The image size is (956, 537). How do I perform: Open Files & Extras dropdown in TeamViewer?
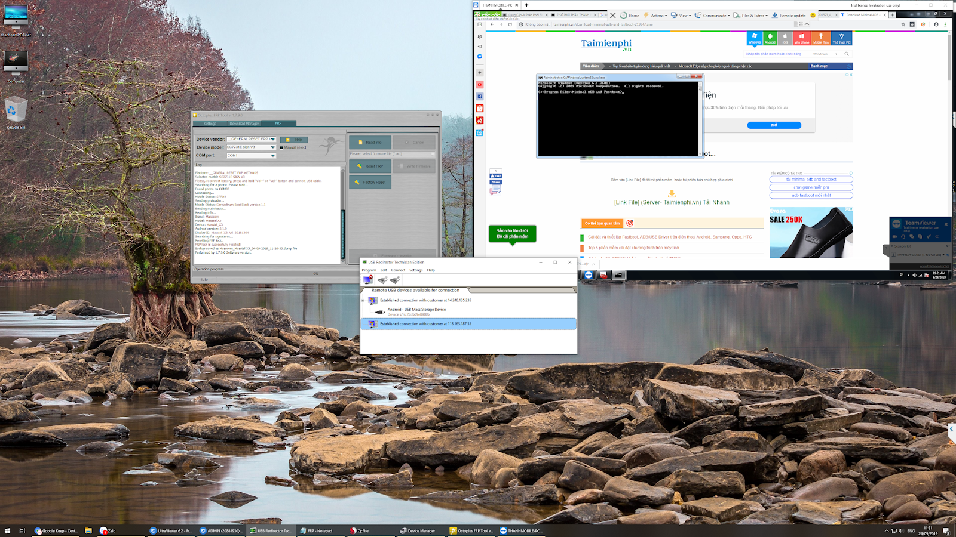[x=750, y=16]
